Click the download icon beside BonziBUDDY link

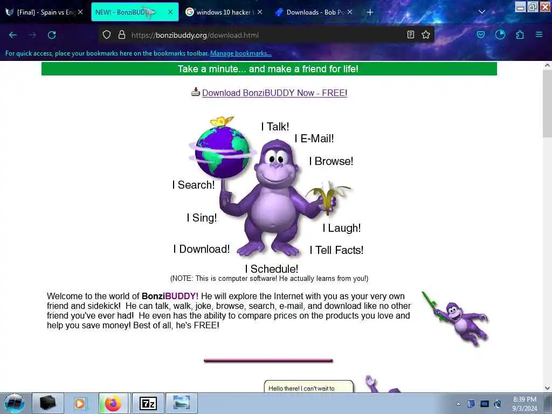(195, 92)
